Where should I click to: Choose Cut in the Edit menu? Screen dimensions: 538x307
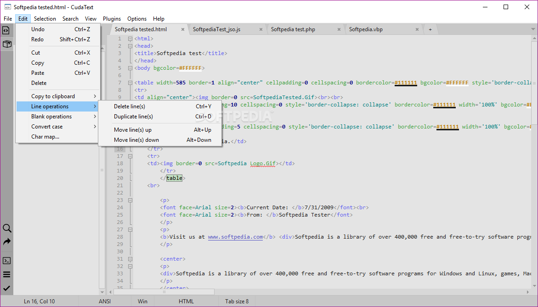coord(58,53)
